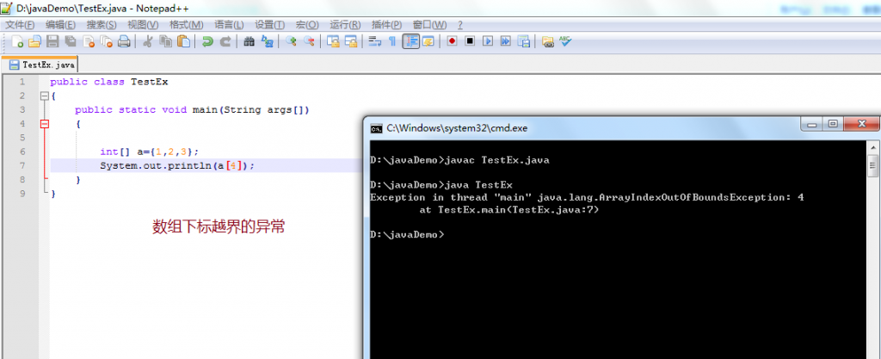Click the line "public class TestEx"

109,82
